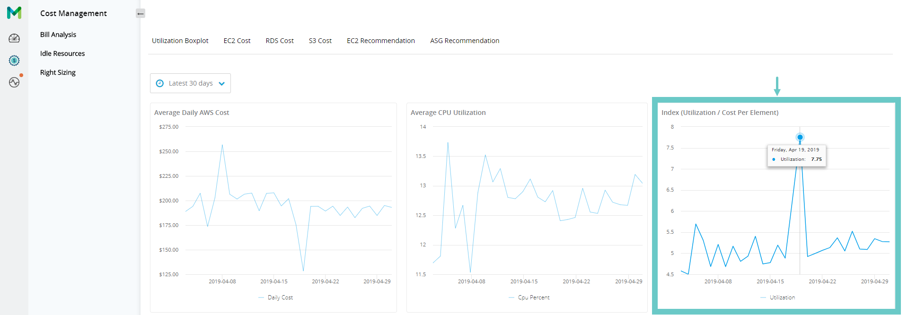Open the EC2 Cost tab
The width and height of the screenshot is (908, 315).
point(237,41)
